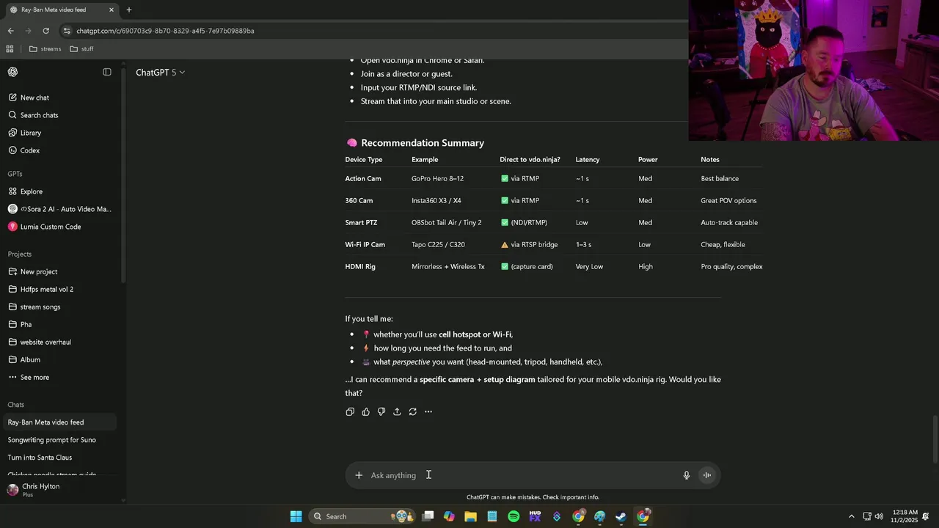This screenshot has width=939, height=528.
Task: Open Copilot from the taskbar
Action: (449, 516)
